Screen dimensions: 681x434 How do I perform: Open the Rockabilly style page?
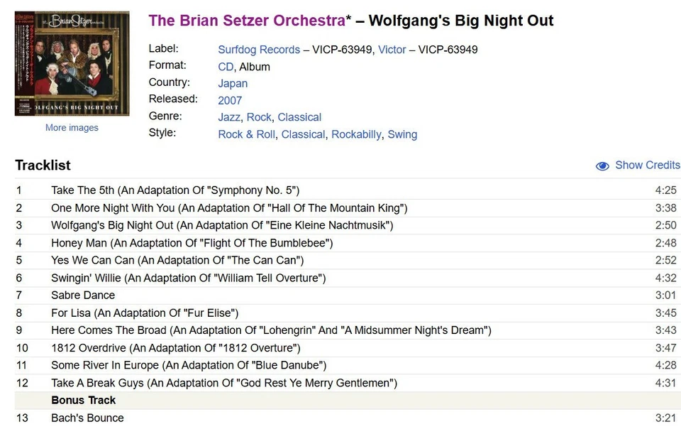point(357,134)
